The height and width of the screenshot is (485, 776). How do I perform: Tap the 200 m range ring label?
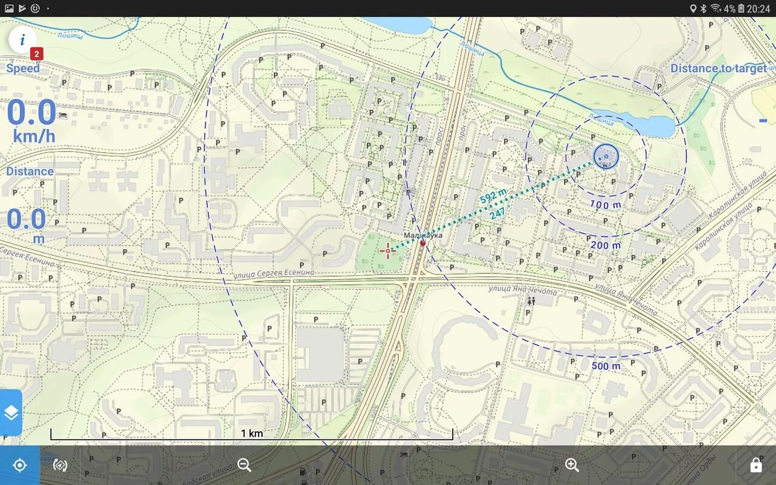[x=606, y=246]
